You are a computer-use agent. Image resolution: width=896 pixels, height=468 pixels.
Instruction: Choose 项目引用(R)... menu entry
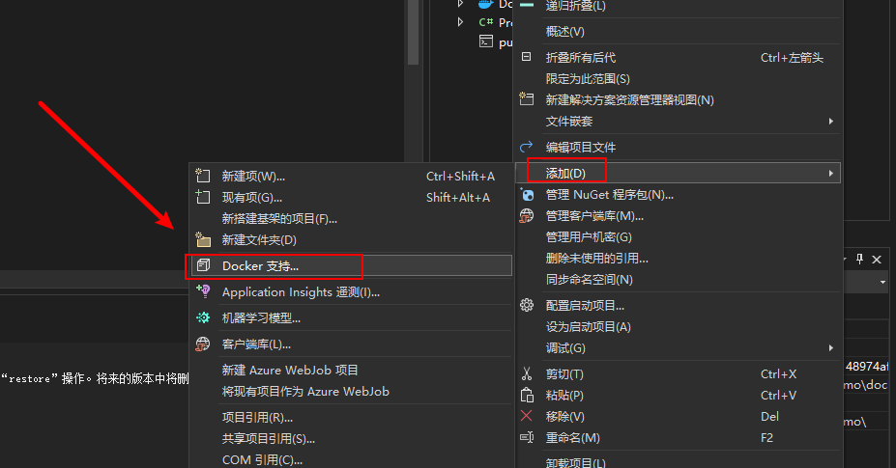257,417
